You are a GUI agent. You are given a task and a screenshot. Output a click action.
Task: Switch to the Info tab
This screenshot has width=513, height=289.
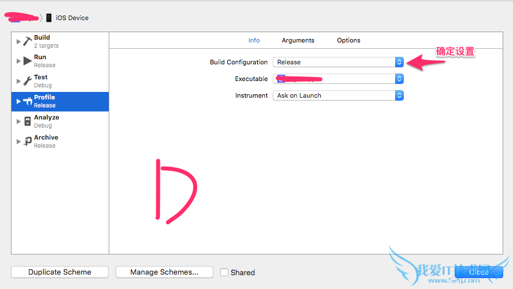tap(254, 40)
